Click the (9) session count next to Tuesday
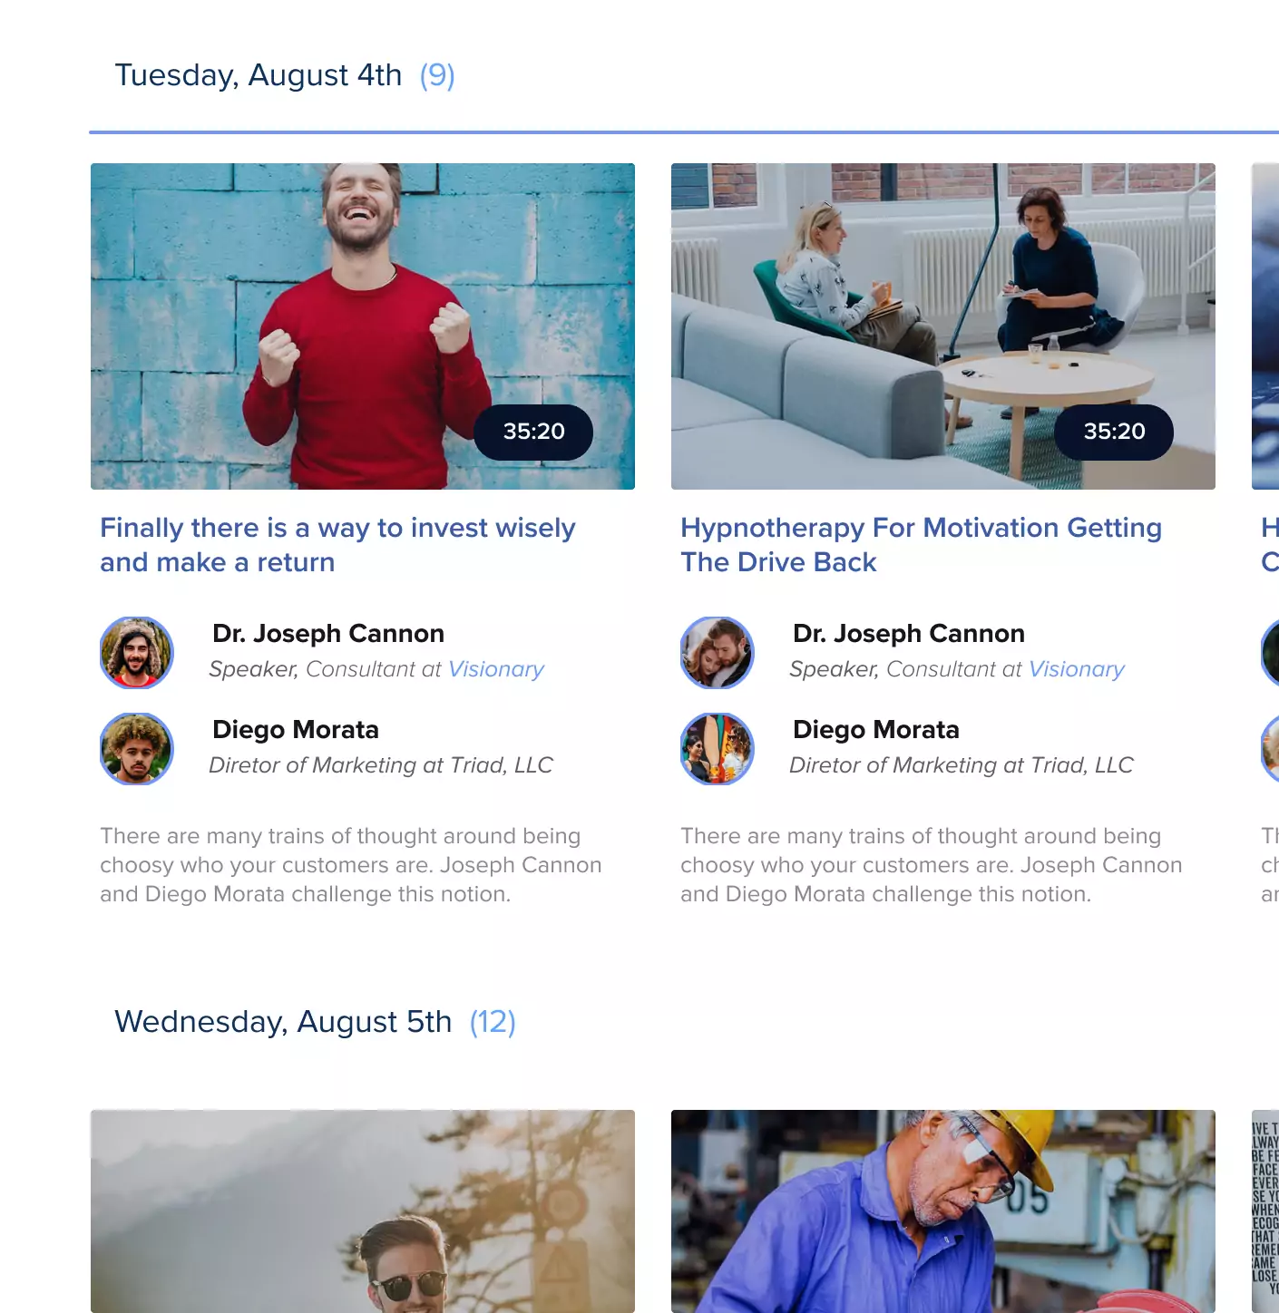This screenshot has width=1279, height=1313. pyautogui.click(x=437, y=75)
